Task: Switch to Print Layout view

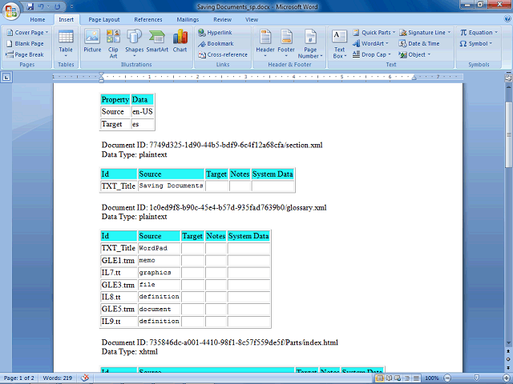Action: click(379, 378)
